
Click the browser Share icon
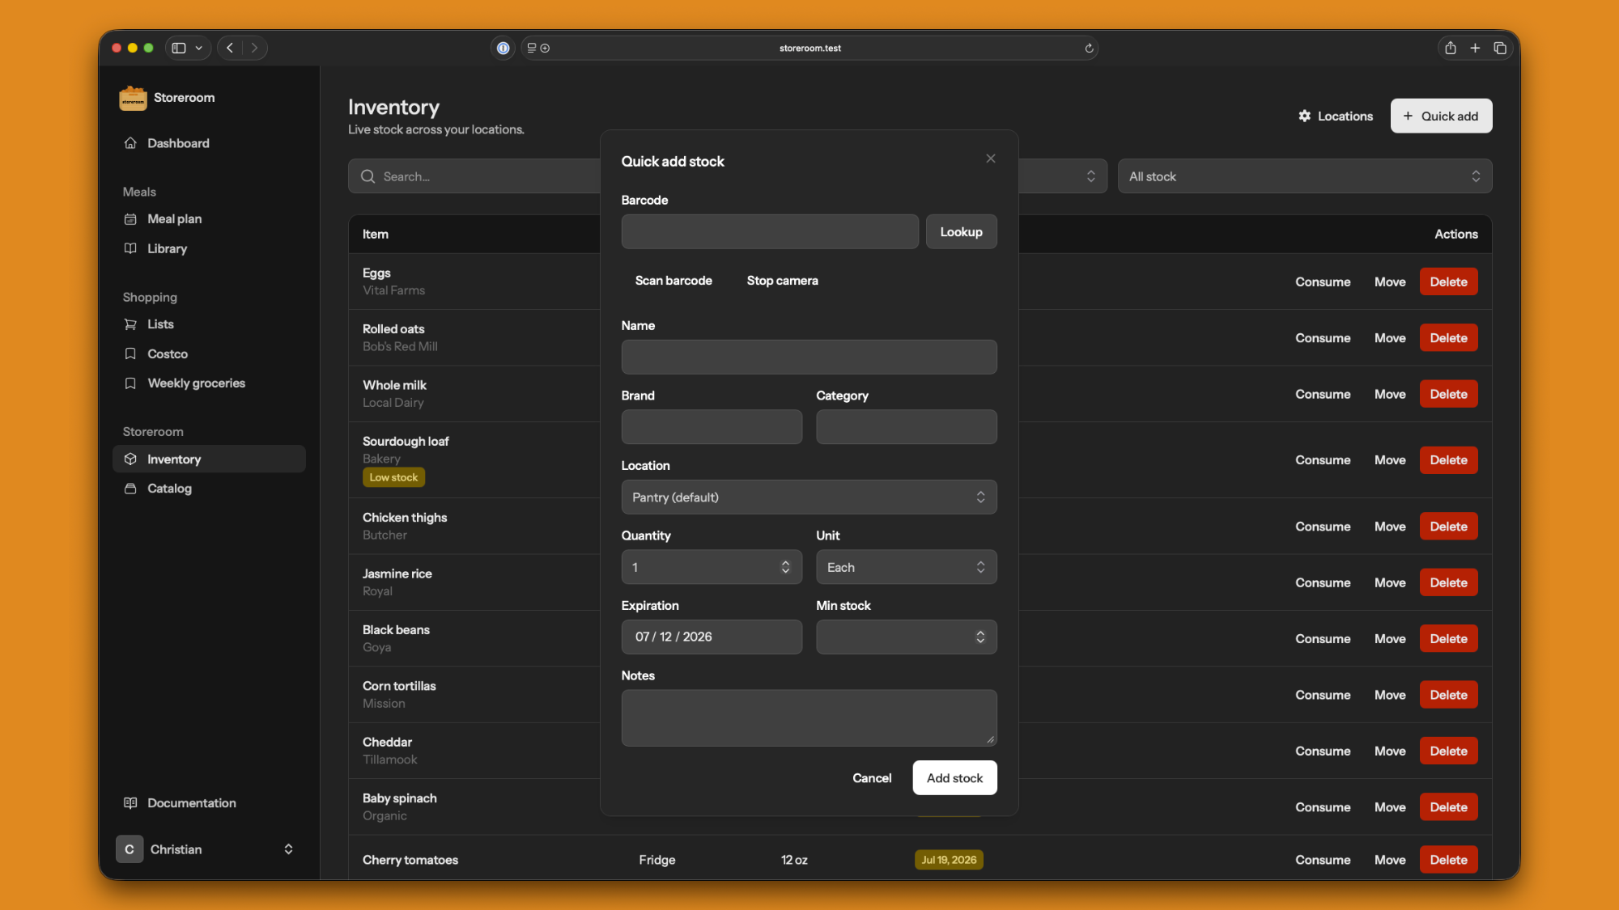(1450, 48)
